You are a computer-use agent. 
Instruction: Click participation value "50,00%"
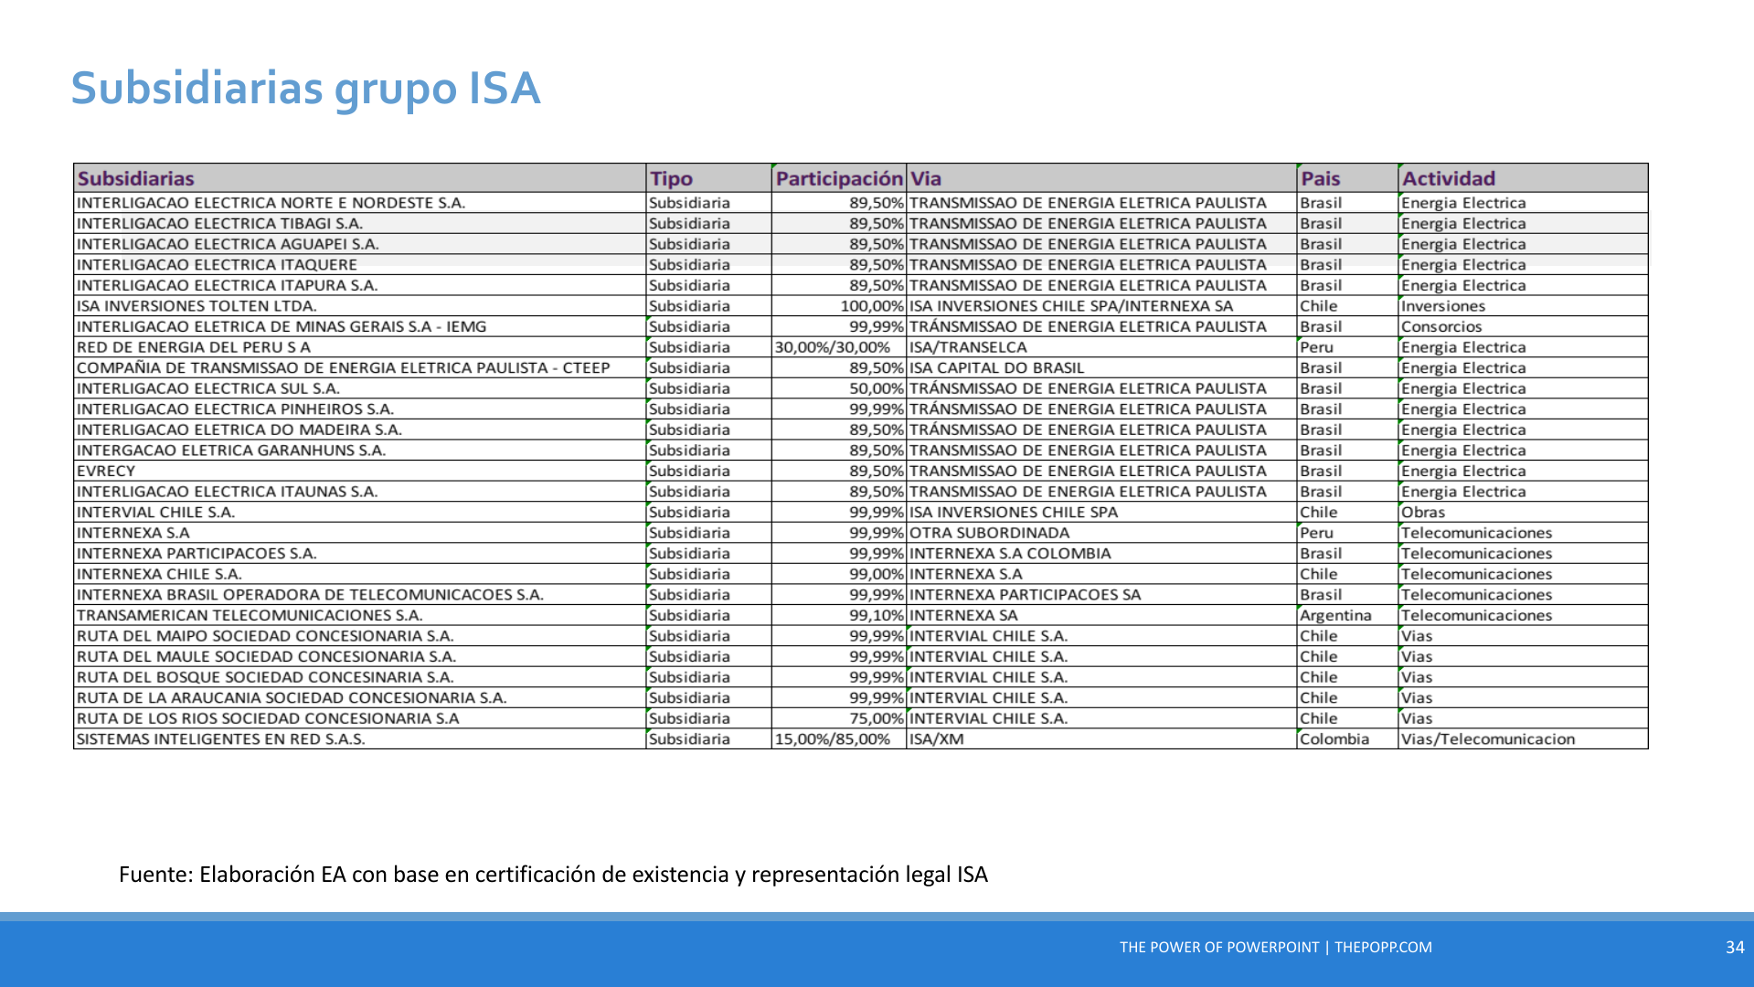point(839,388)
